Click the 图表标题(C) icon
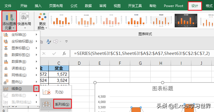The image size is (214, 112). click(6, 48)
